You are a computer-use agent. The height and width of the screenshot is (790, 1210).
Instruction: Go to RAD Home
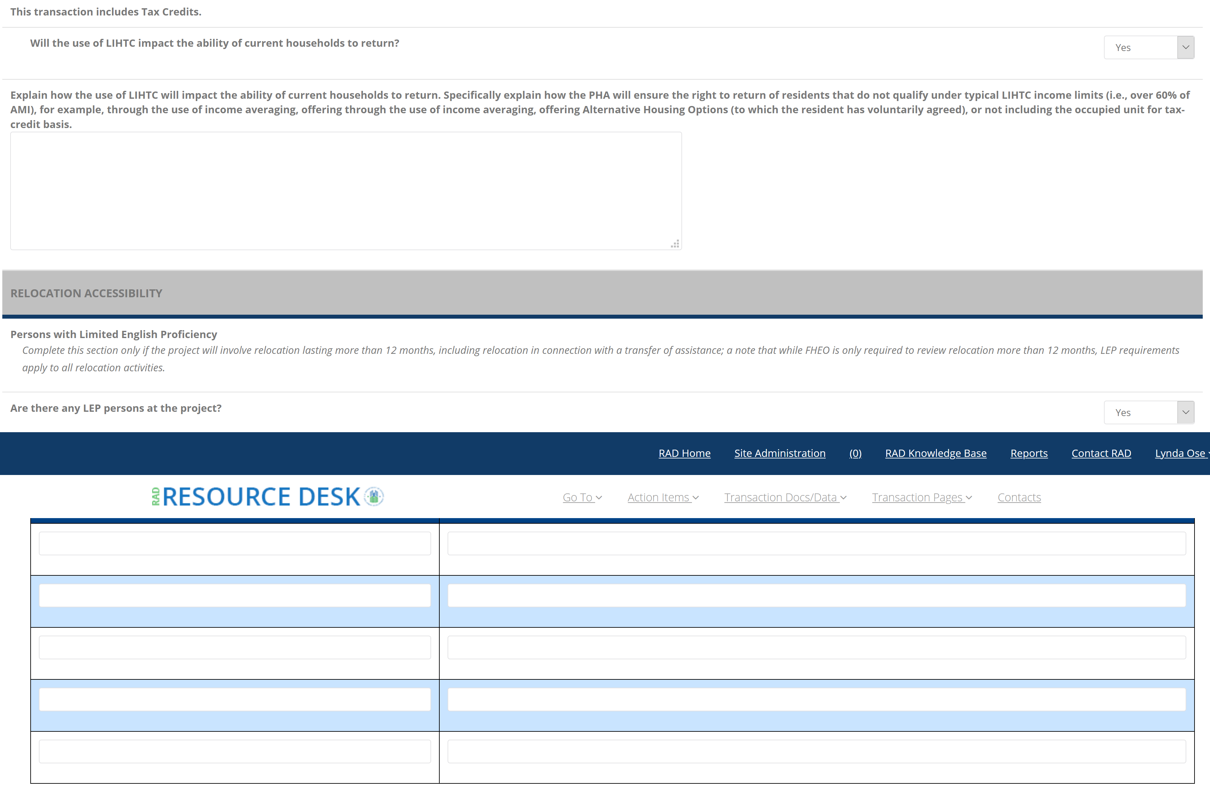(x=684, y=453)
